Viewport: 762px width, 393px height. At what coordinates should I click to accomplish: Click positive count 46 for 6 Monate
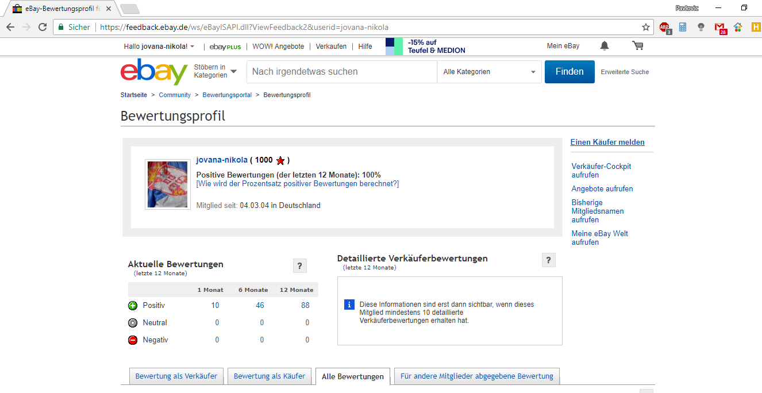point(260,306)
